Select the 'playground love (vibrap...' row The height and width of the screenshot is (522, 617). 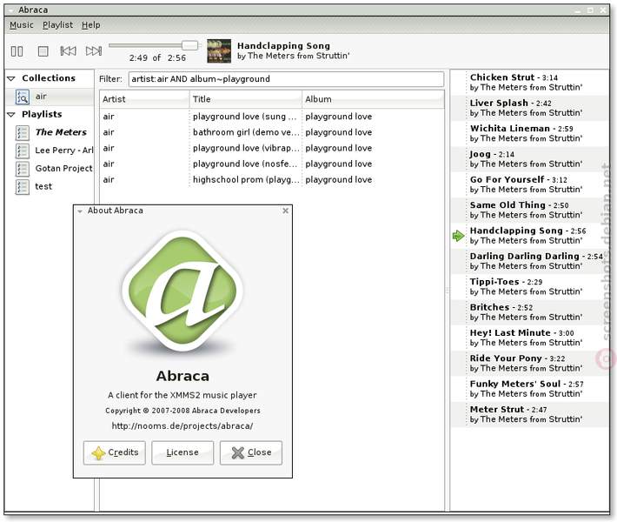tap(272, 148)
